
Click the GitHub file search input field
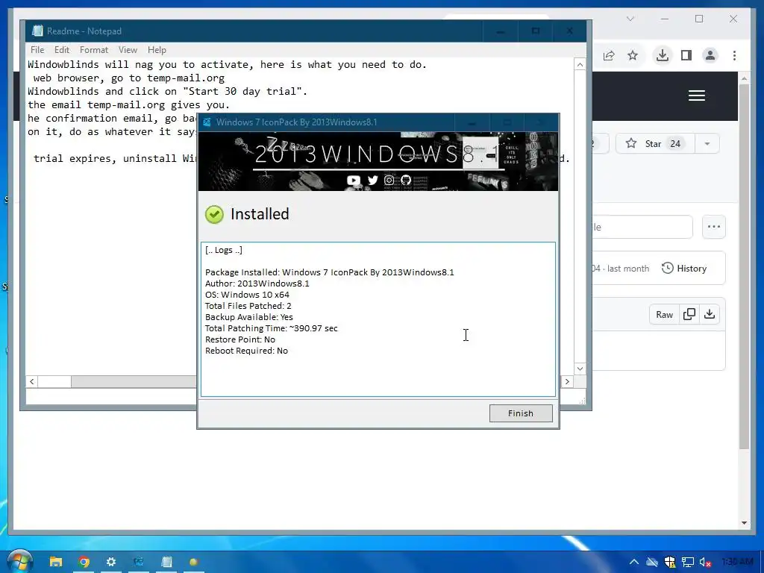point(642,227)
